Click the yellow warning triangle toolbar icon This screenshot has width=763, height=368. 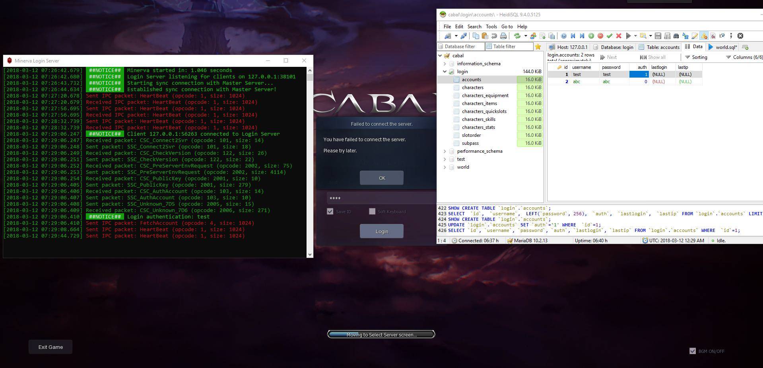[704, 36]
